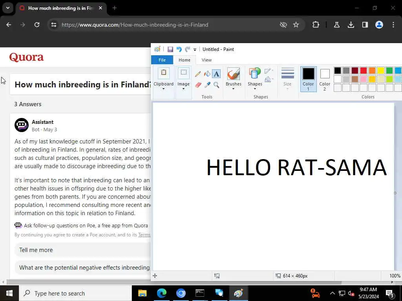402x301 pixels.
Task: Open Microsoft Edge from the taskbar
Action: coord(161,293)
